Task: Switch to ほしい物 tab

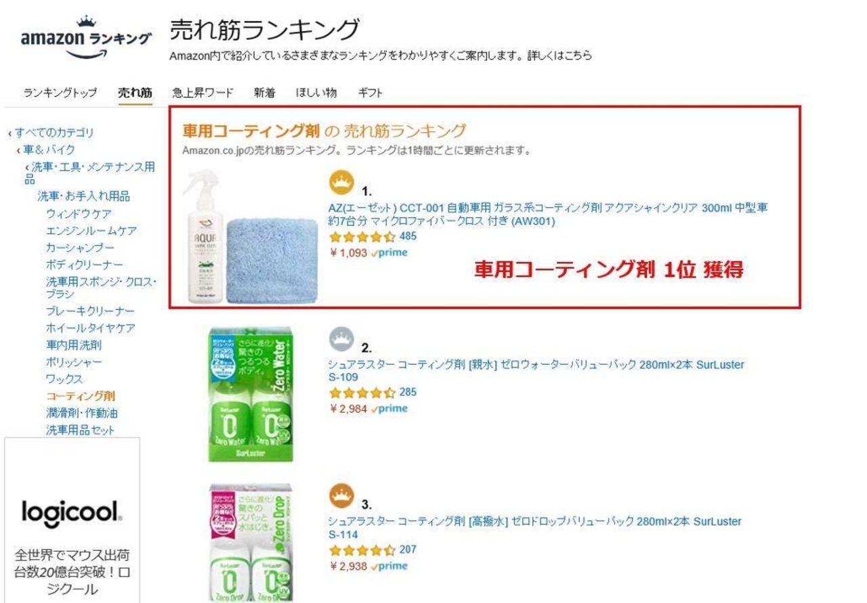Action: 316,93
